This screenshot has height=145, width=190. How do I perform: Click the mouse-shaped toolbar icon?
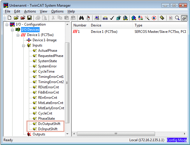point(88,18)
